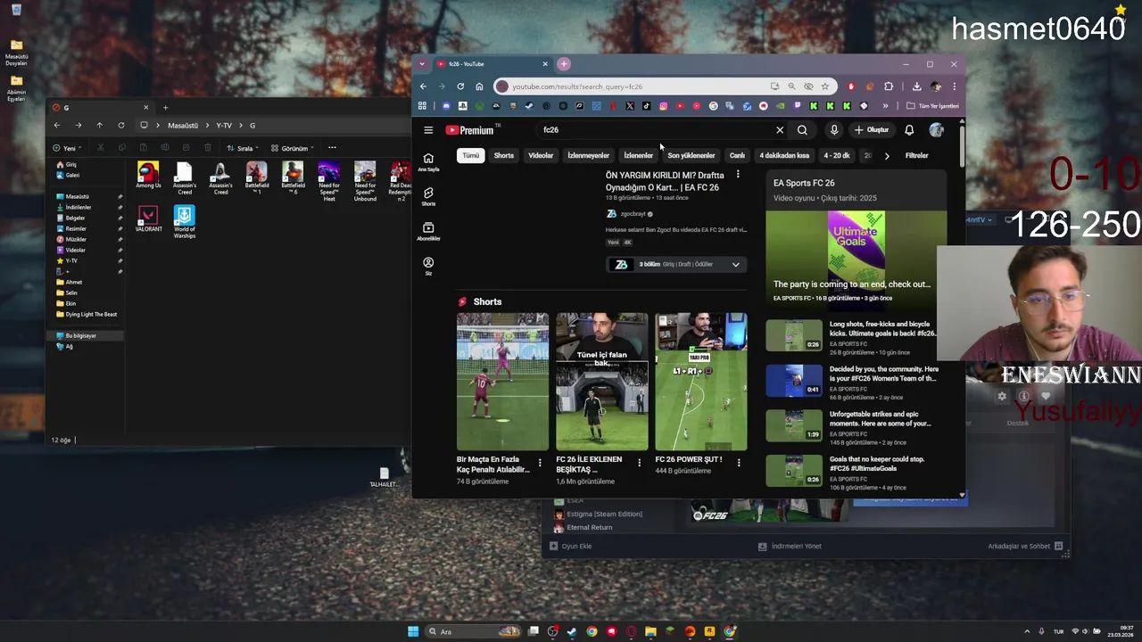The image size is (1142, 642).
Task: Refresh the File Explorer folder view
Action: [x=120, y=126]
